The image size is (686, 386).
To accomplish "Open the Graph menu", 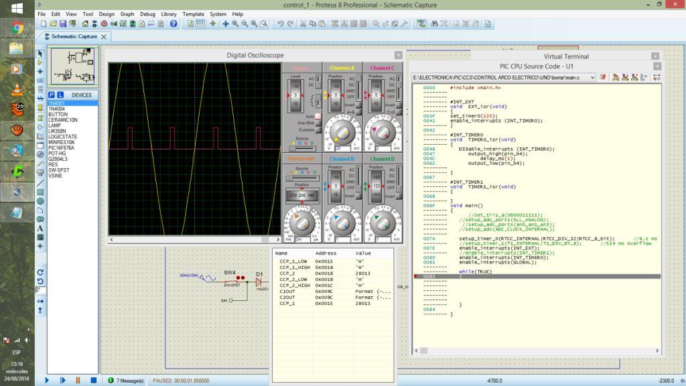I will [x=127, y=14].
